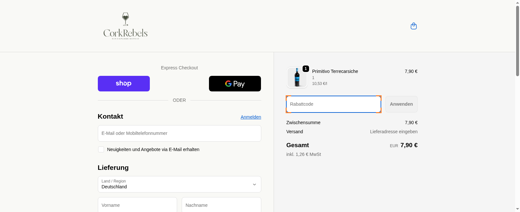This screenshot has height=212, width=520.
Task: Select the Nachname text field
Action: tap(221, 205)
